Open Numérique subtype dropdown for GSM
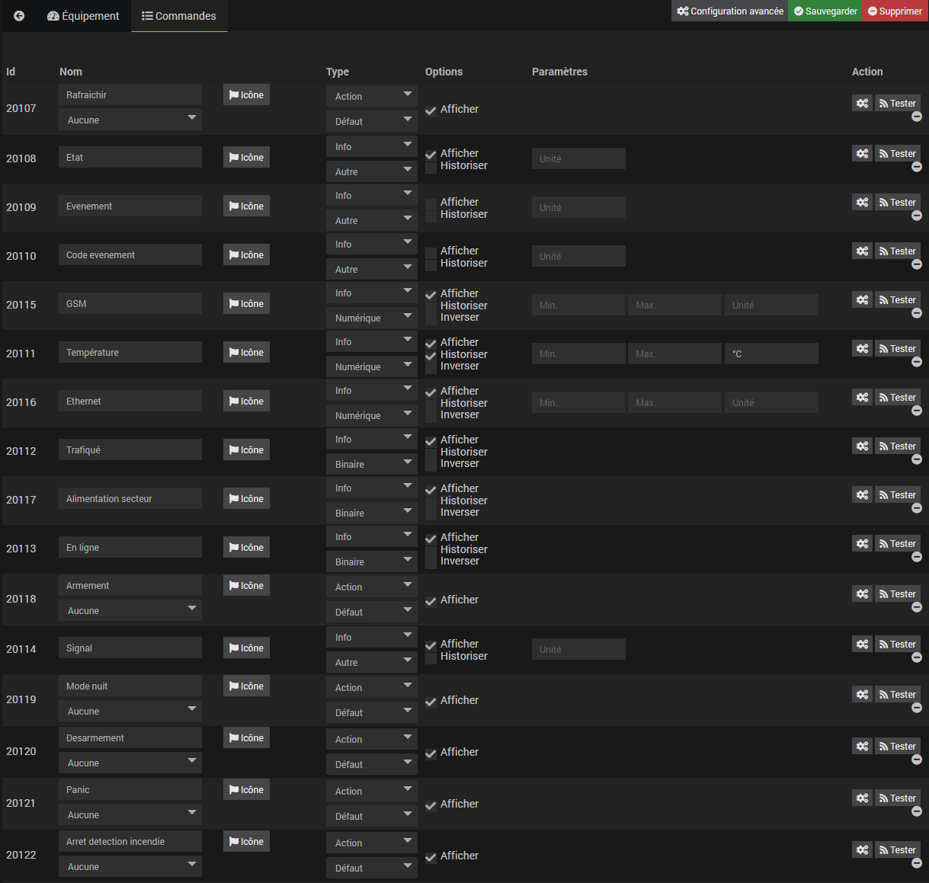Image resolution: width=929 pixels, height=883 pixels. point(372,318)
